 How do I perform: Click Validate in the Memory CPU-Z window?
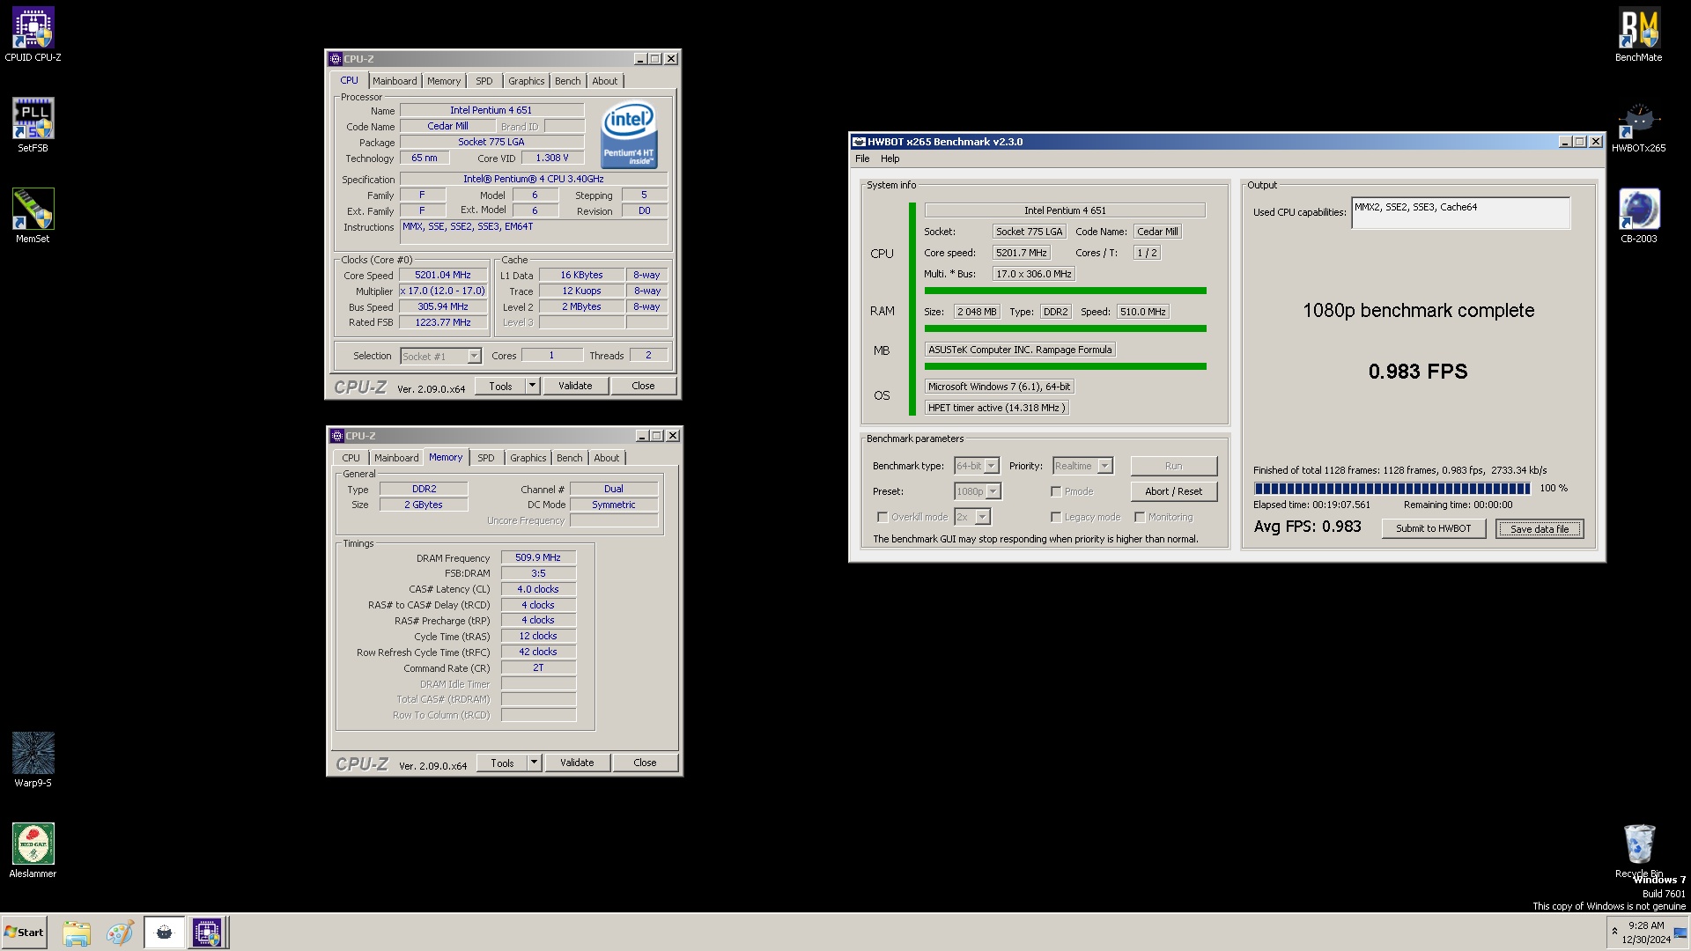(x=577, y=763)
